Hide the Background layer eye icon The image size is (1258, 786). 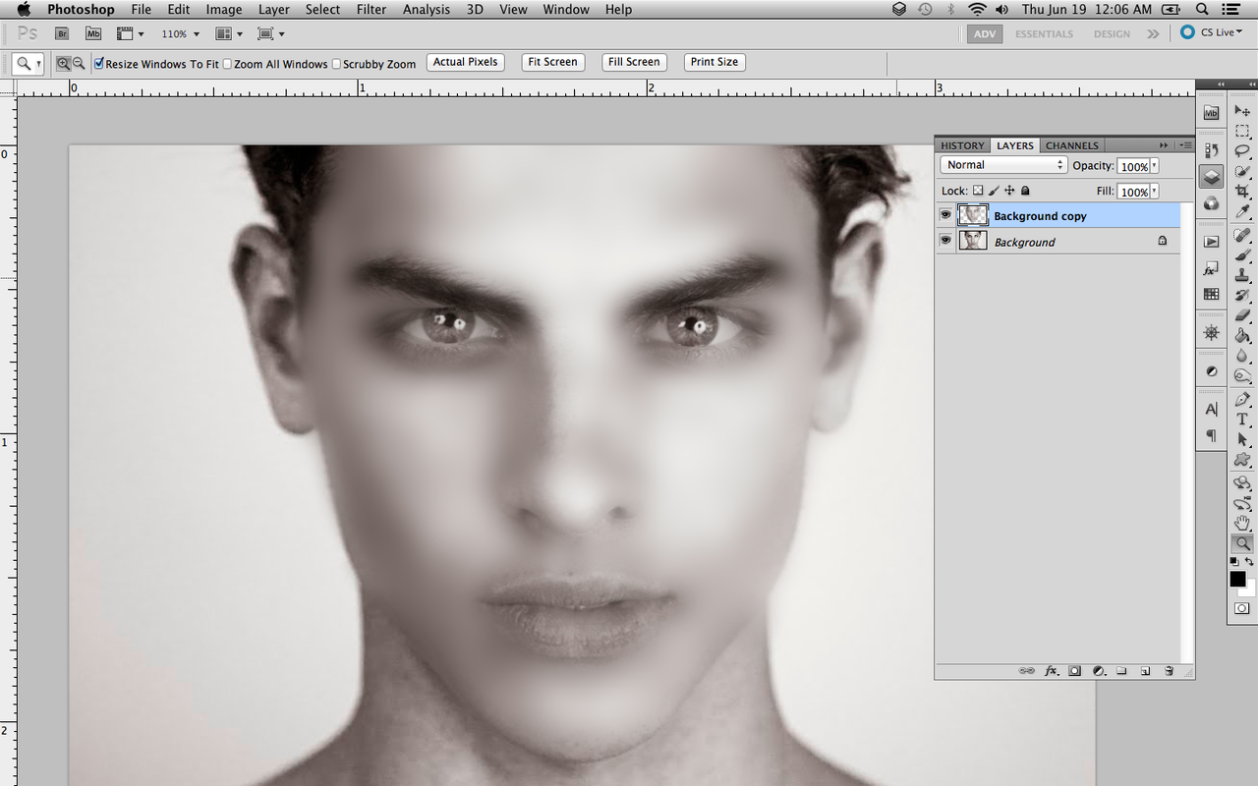(x=945, y=241)
